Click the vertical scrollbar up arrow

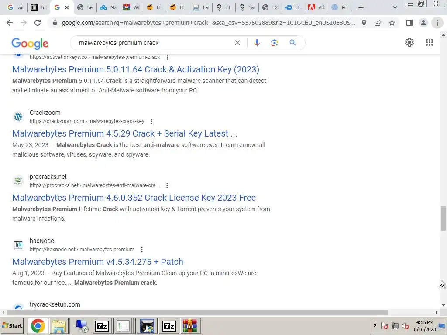[x=444, y=35]
